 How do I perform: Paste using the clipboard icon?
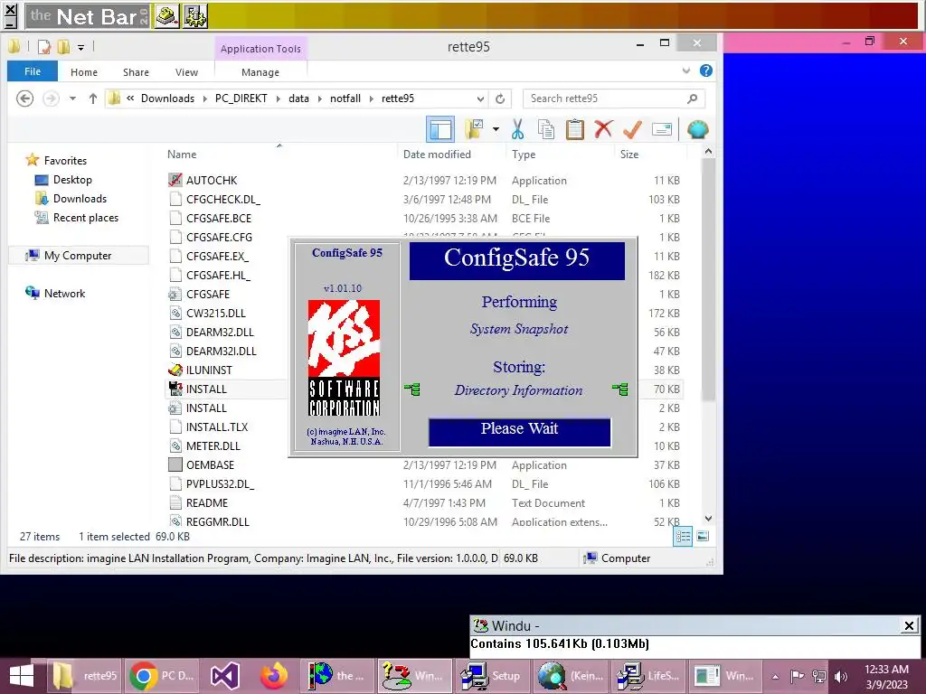[x=574, y=129]
